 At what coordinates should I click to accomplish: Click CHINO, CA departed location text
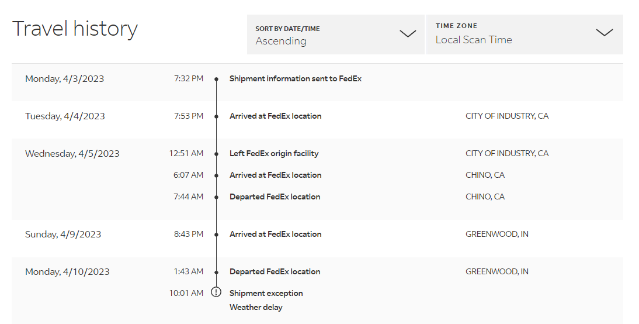(x=485, y=197)
